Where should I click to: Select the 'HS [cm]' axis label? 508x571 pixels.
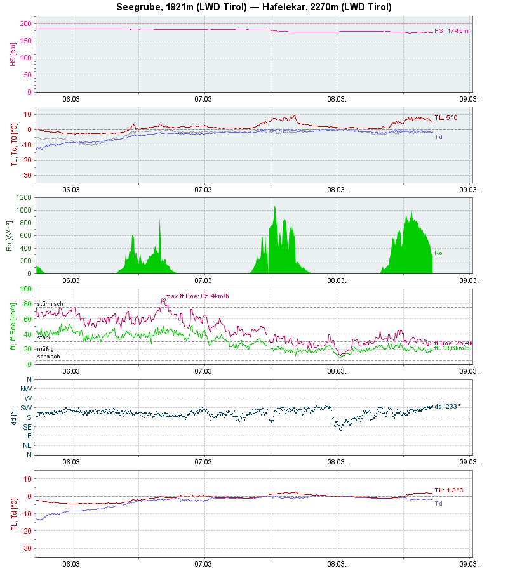[x=13, y=55]
